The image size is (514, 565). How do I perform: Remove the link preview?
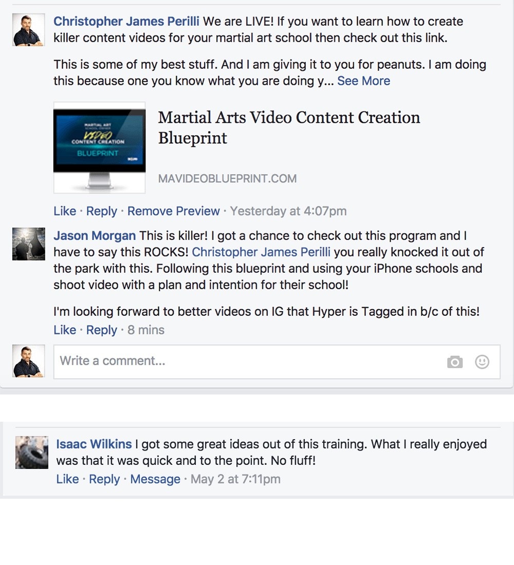174,211
